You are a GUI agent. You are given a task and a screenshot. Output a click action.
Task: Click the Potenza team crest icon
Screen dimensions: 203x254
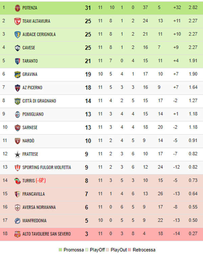pos(18,8)
